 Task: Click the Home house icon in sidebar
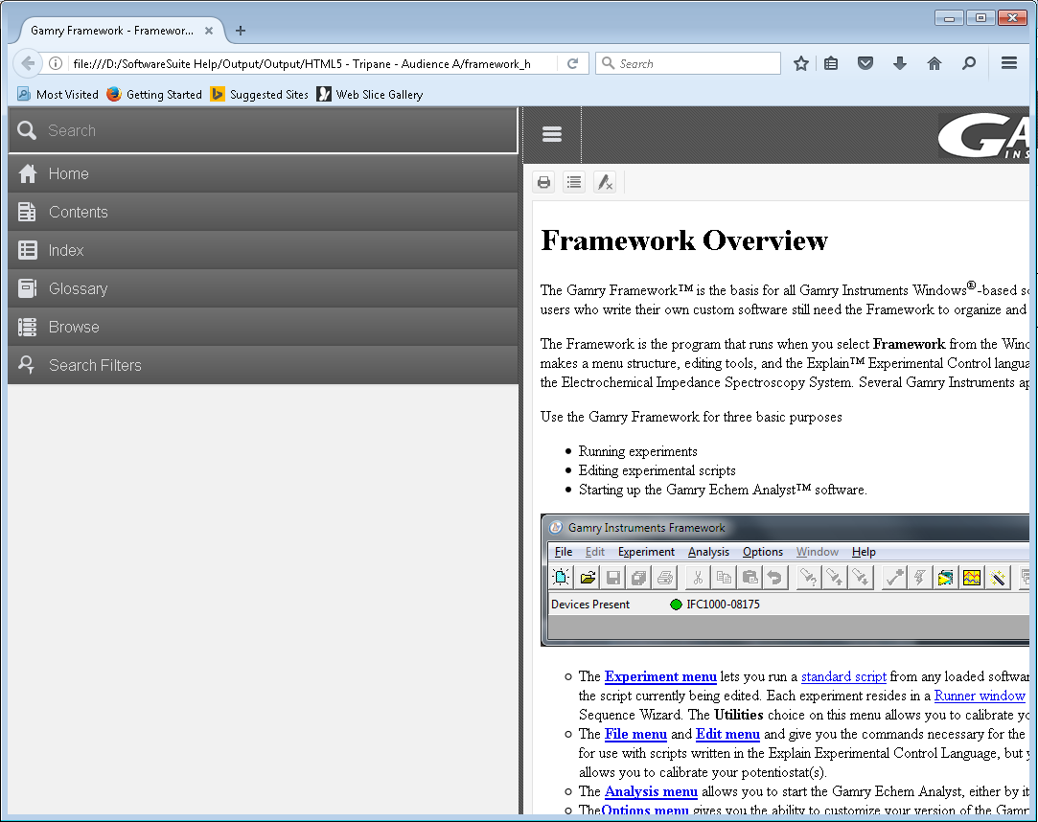tap(28, 173)
